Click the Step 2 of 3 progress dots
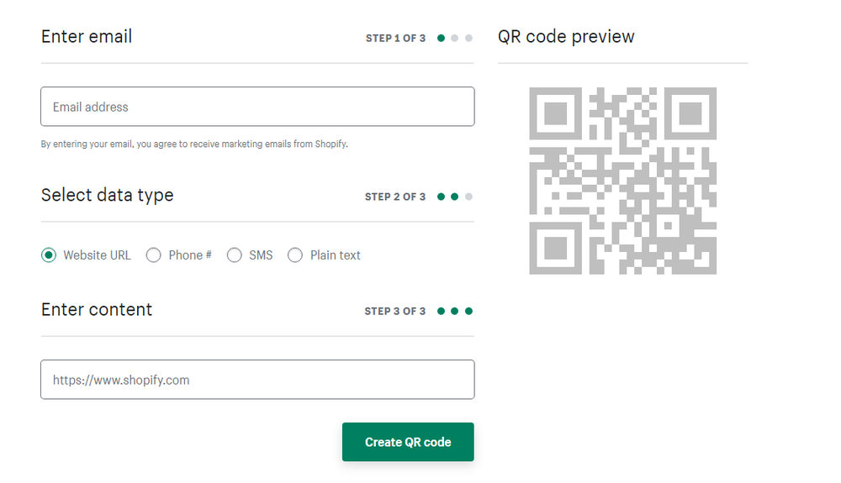The image size is (841, 483). [x=455, y=197]
